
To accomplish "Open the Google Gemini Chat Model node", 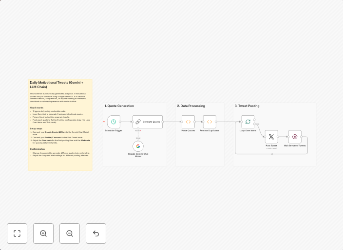I will (x=138, y=146).
